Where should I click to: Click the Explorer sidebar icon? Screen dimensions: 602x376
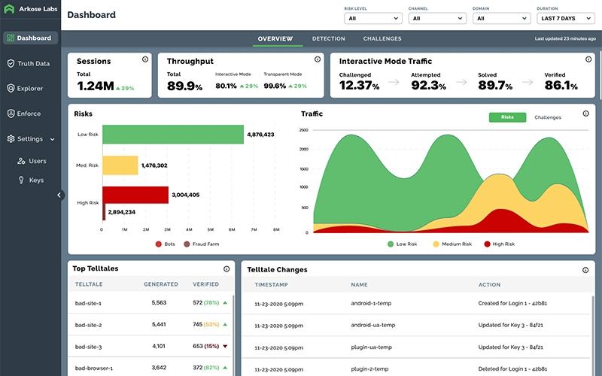point(11,88)
